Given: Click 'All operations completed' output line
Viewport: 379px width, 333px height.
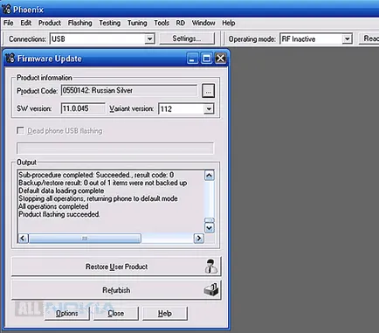Looking at the screenshot, I should pyautogui.click(x=53, y=206).
